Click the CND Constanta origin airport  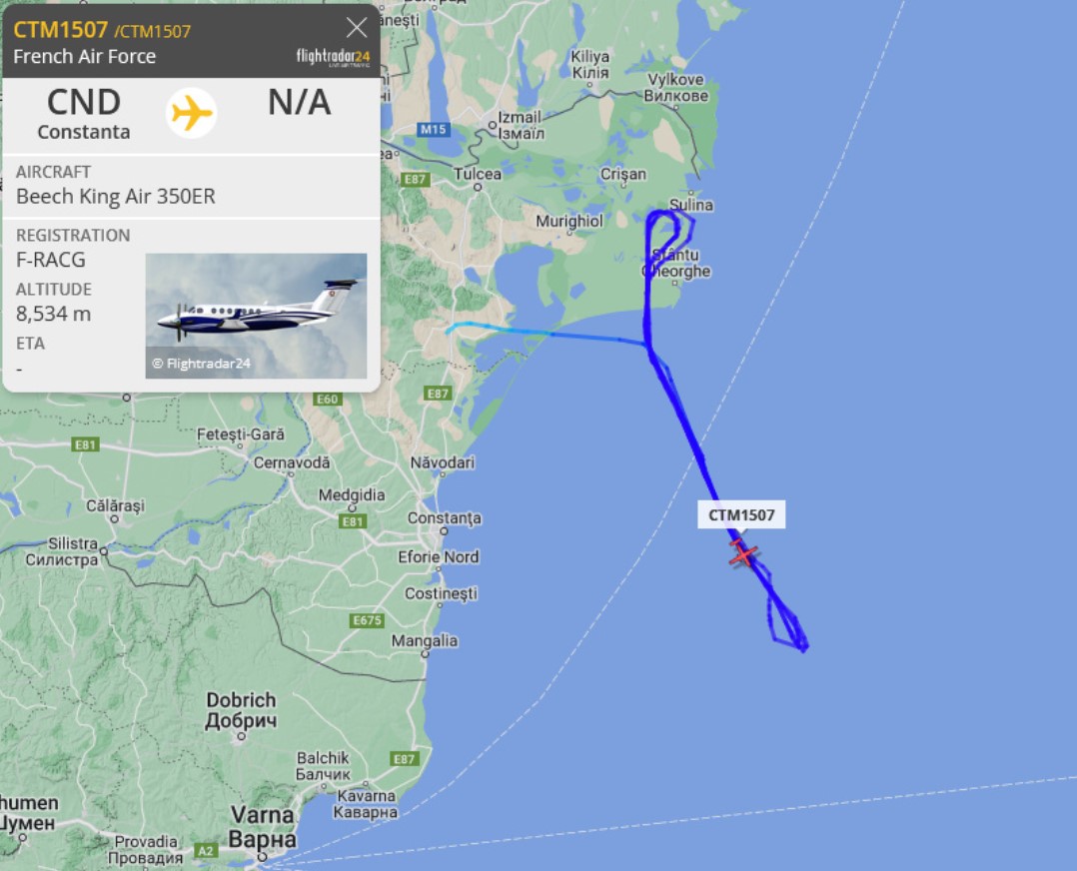click(84, 114)
